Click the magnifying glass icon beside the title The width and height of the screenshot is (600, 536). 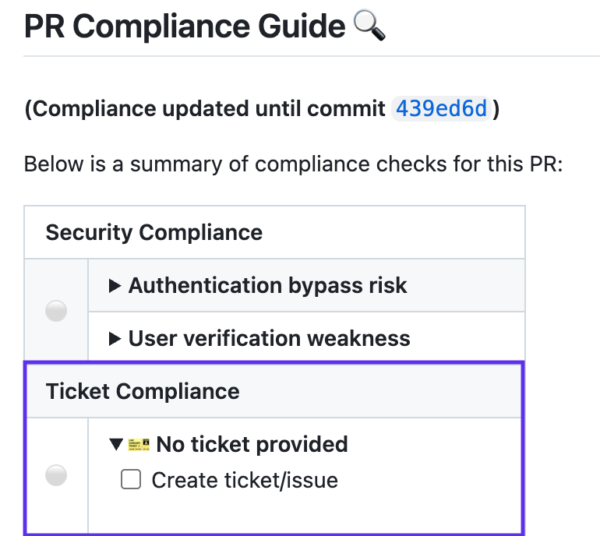(369, 26)
